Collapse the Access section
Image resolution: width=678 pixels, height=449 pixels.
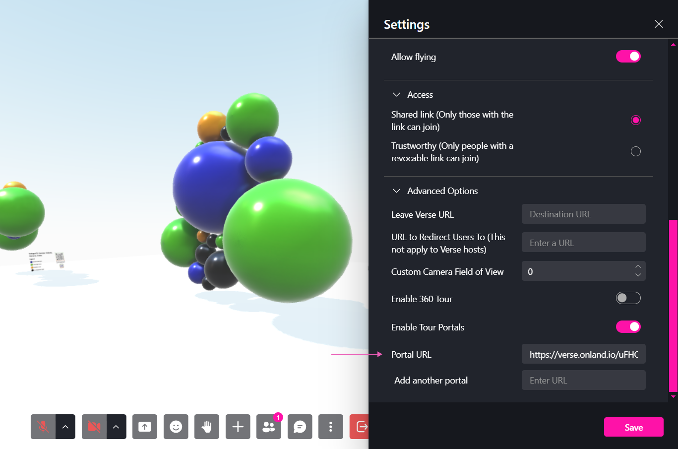[x=396, y=94]
